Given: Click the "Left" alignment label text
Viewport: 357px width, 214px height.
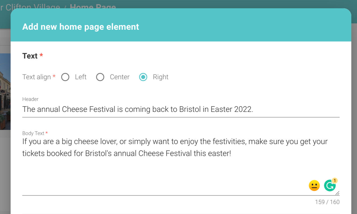Looking at the screenshot, I should pyautogui.click(x=80, y=77).
